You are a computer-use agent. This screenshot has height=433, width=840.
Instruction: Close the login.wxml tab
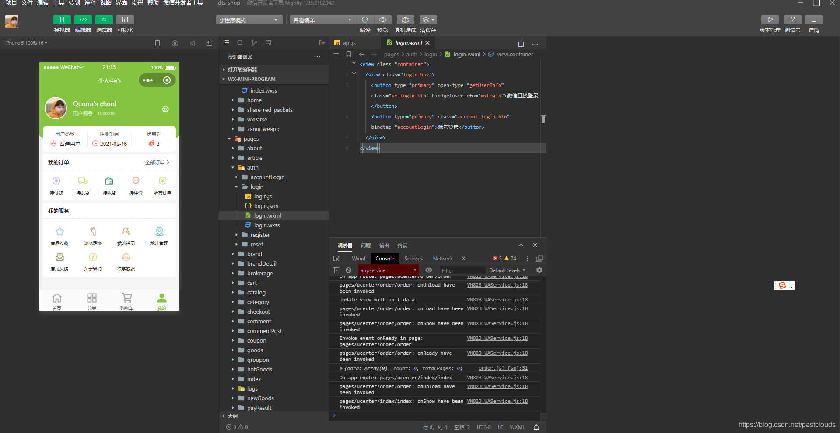coord(427,43)
